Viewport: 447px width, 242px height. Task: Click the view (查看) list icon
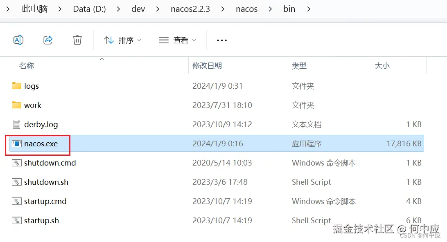point(163,40)
